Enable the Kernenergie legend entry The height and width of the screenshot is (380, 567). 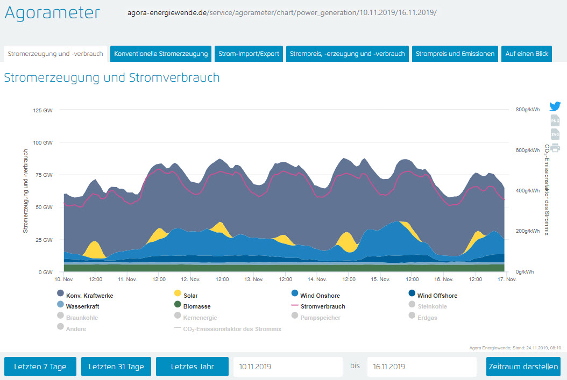tap(200, 318)
